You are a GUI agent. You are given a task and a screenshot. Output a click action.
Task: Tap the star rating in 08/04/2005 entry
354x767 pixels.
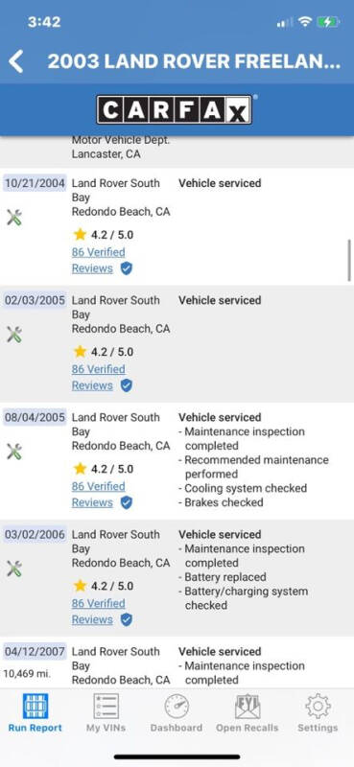pos(104,469)
